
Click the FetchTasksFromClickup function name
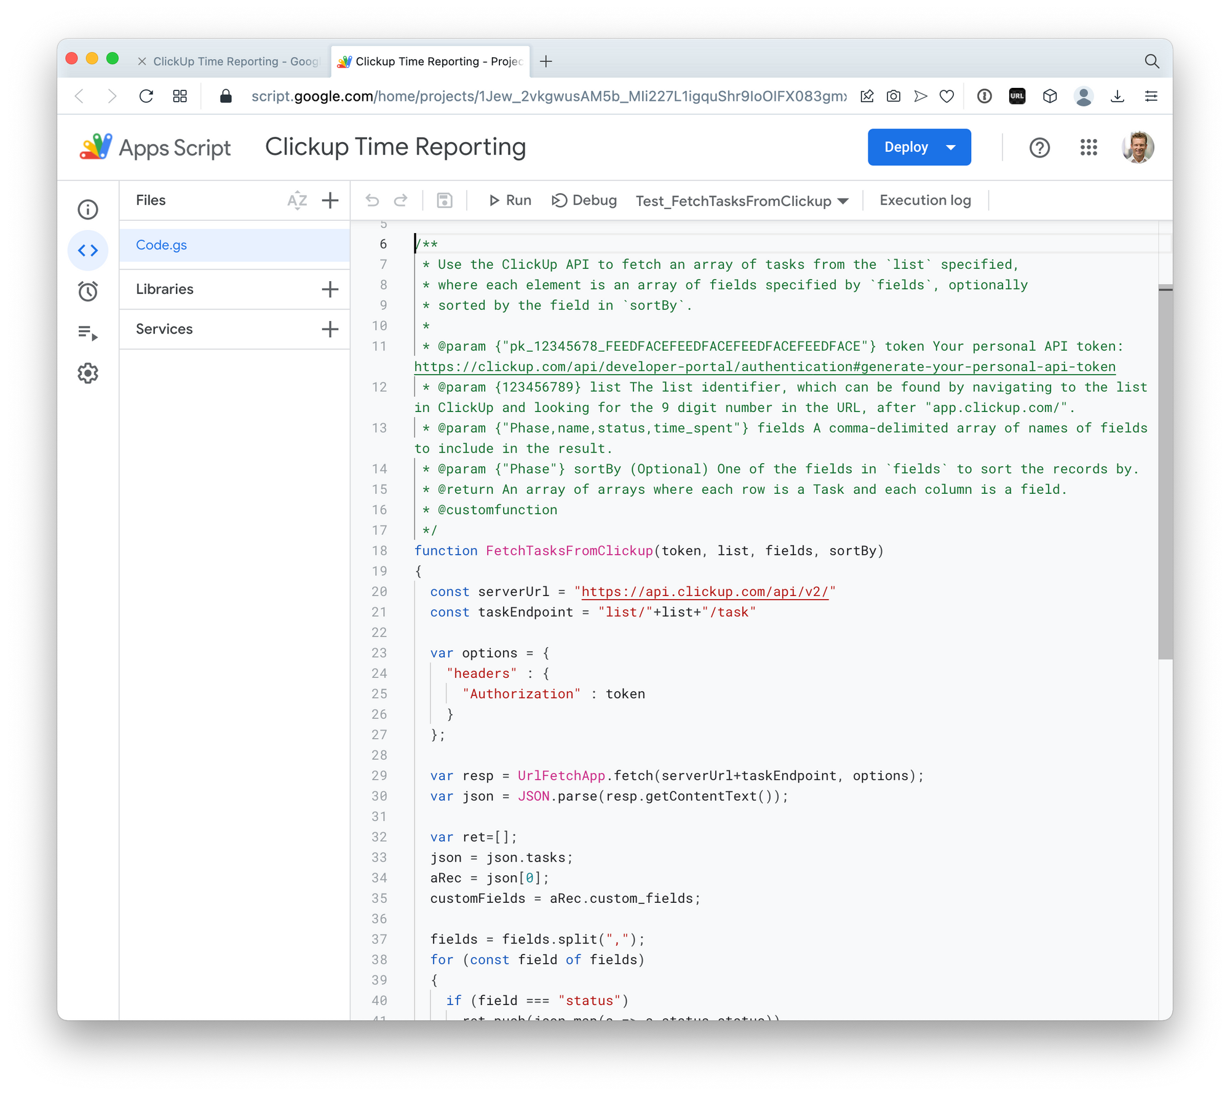click(569, 550)
